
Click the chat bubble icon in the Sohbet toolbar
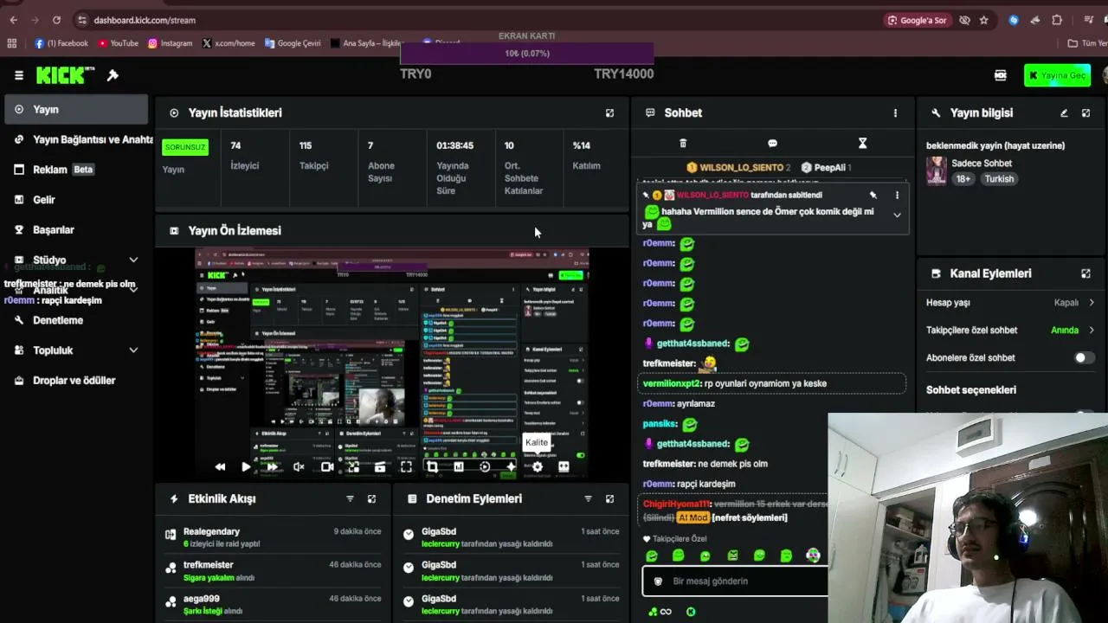coord(772,143)
